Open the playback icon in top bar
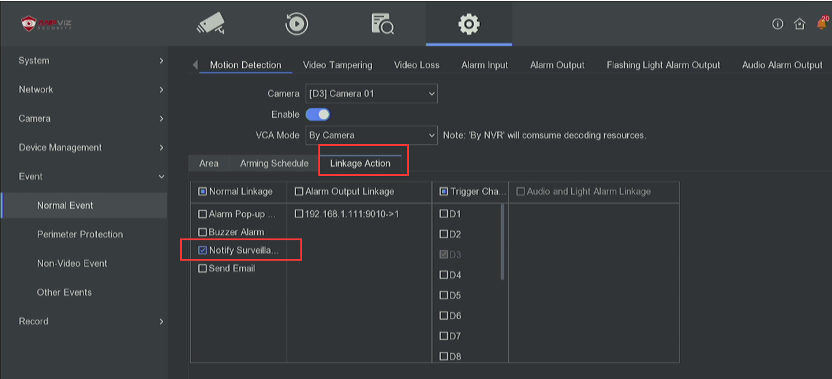This screenshot has height=379, width=832. (x=296, y=23)
